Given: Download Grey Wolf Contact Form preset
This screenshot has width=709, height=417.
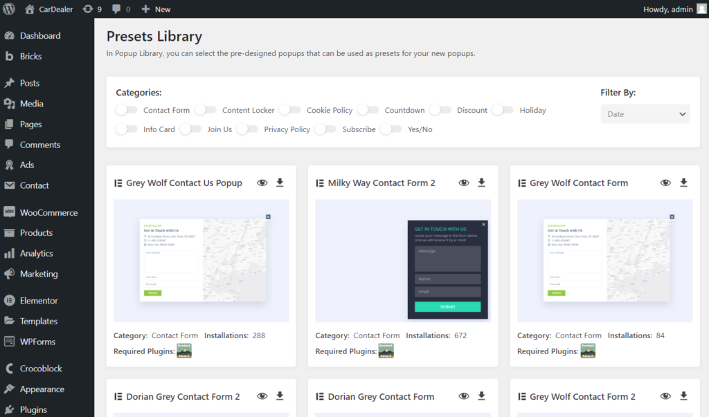Looking at the screenshot, I should 683,183.
